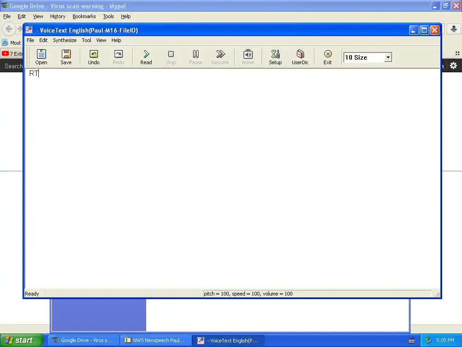Image resolution: width=462 pixels, height=347 pixels.
Task: Open the Most Visited bookmark in Mypal
Action: coord(12,43)
